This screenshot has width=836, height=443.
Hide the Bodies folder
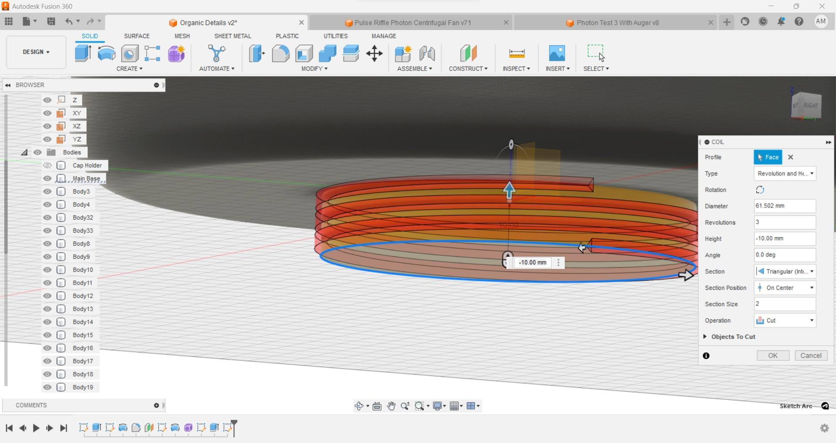(x=38, y=152)
